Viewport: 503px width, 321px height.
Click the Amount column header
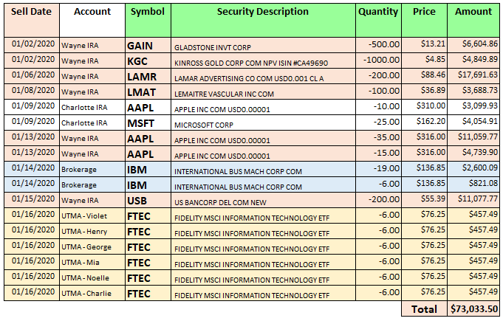(473, 12)
